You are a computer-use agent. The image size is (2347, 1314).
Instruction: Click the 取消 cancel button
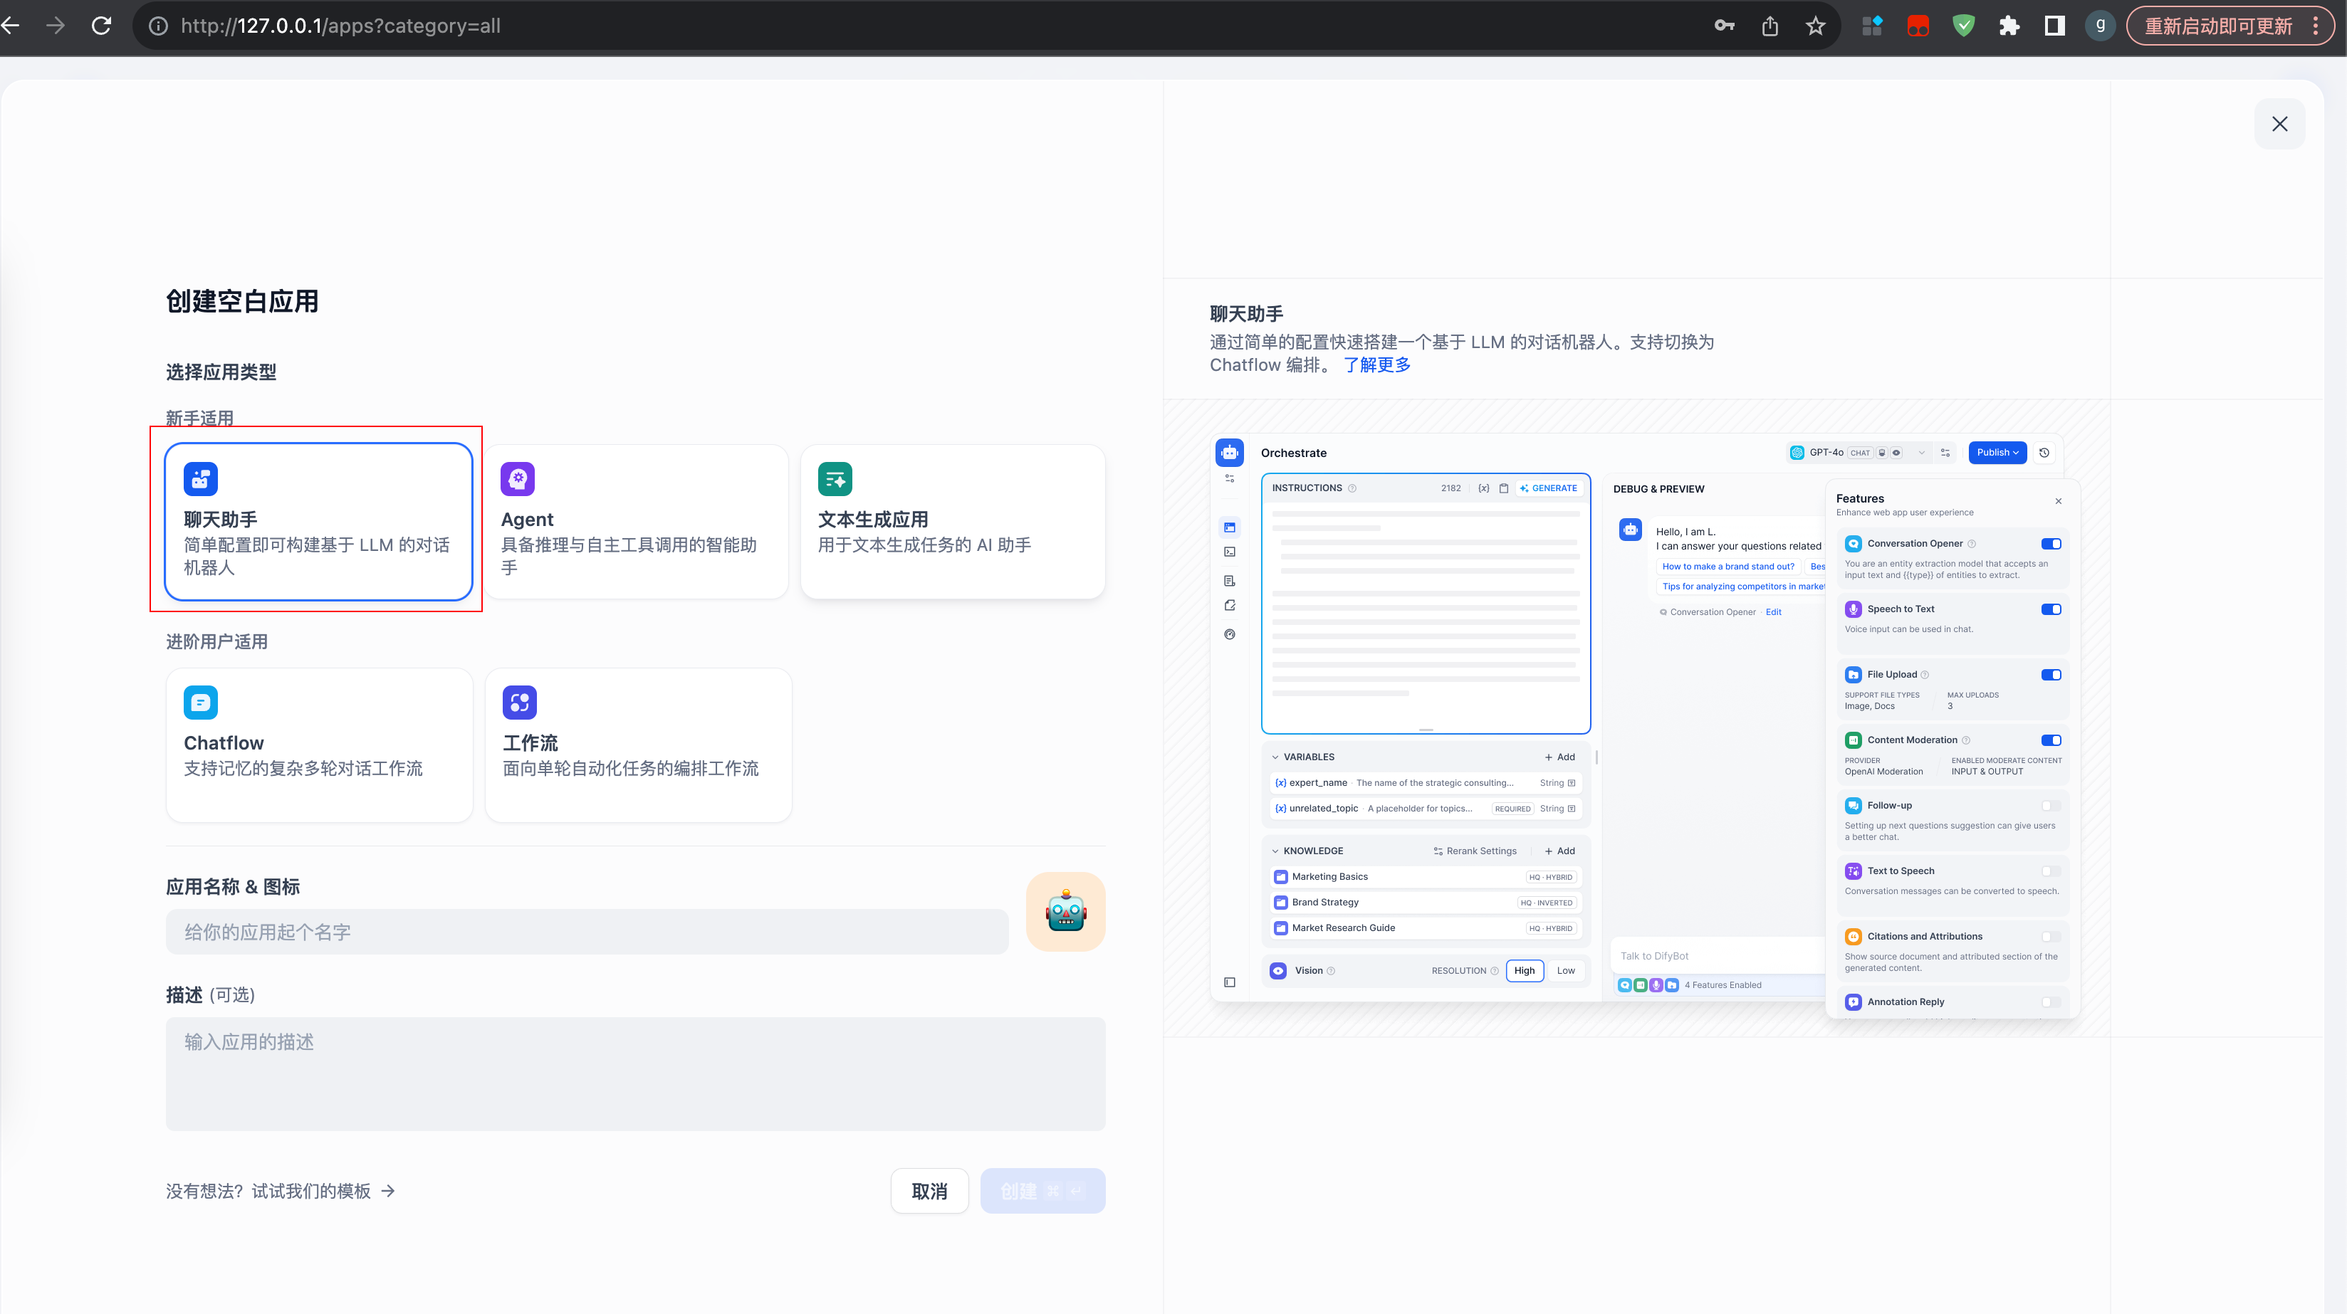[x=929, y=1191]
